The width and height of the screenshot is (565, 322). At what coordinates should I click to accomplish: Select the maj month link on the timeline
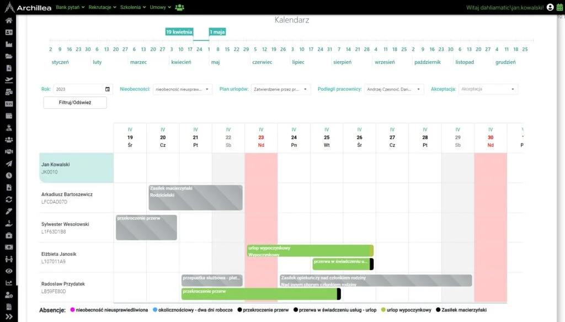[x=215, y=62]
